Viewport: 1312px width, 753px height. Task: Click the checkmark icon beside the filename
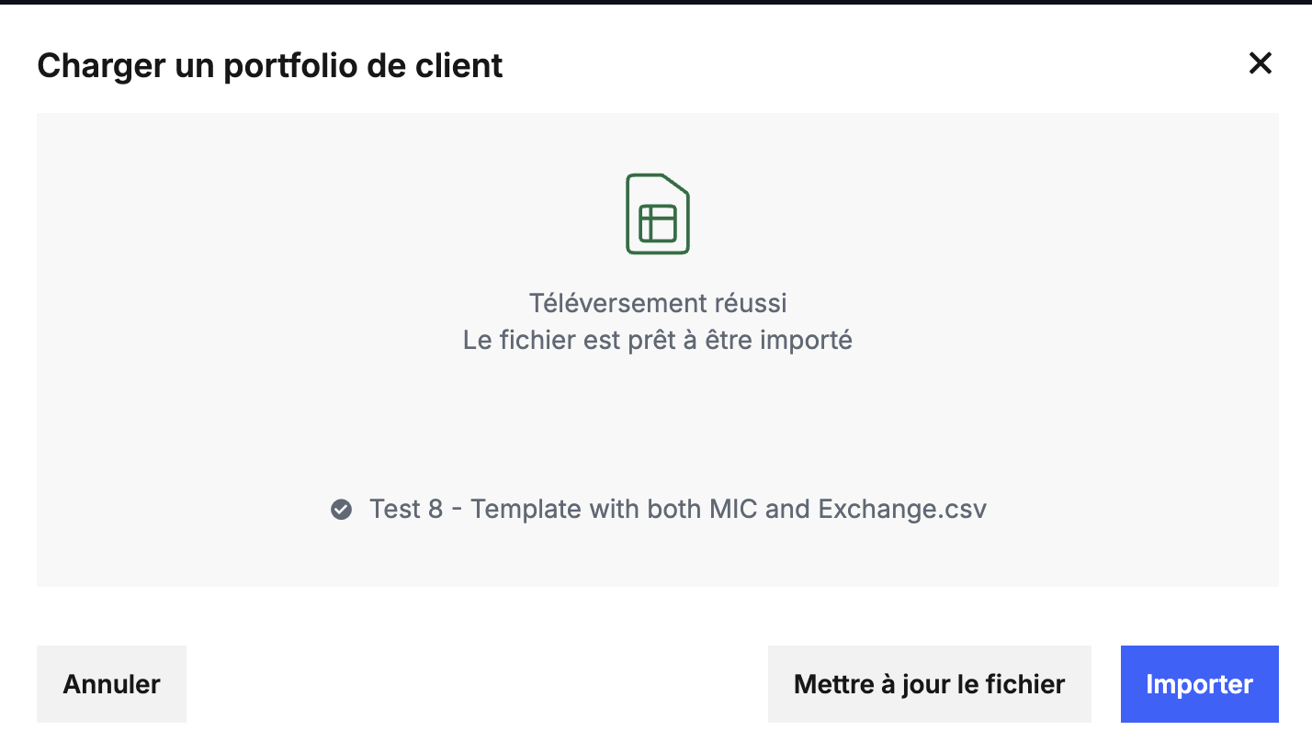(341, 509)
